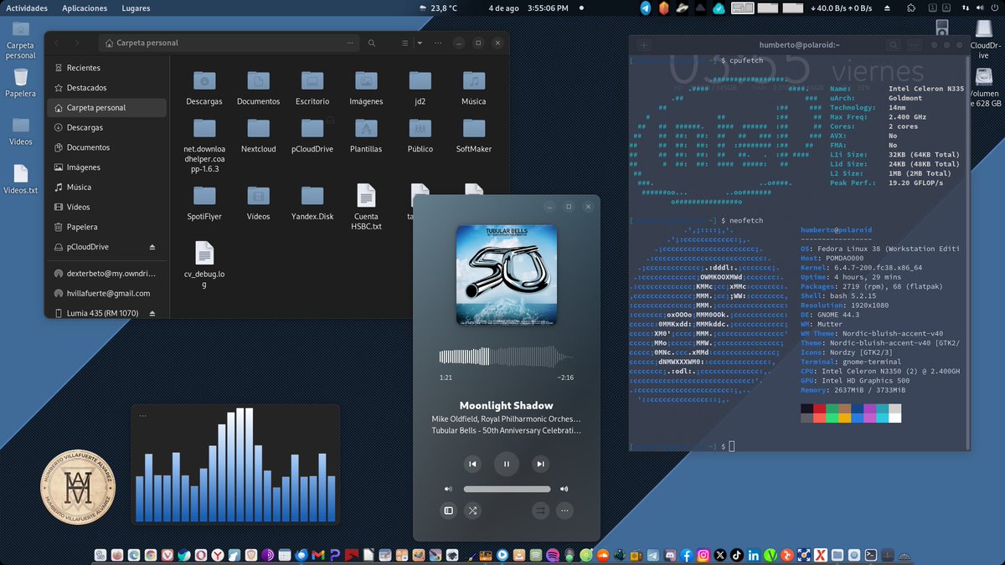Click the Tubular Bells album cover
The width and height of the screenshot is (1005, 565).
pos(507,275)
